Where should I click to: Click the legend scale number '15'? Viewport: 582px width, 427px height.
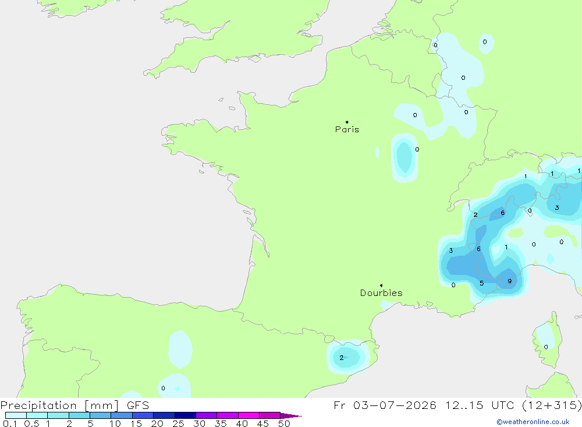tap(136, 424)
